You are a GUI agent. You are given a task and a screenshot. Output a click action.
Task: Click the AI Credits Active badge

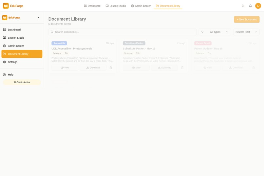22,82
